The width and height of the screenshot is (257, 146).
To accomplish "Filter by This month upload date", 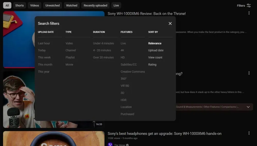I will (x=45, y=64).
